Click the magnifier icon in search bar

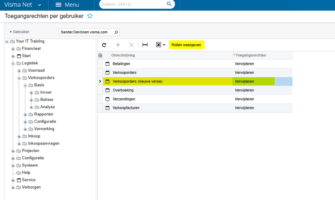coord(169,4)
